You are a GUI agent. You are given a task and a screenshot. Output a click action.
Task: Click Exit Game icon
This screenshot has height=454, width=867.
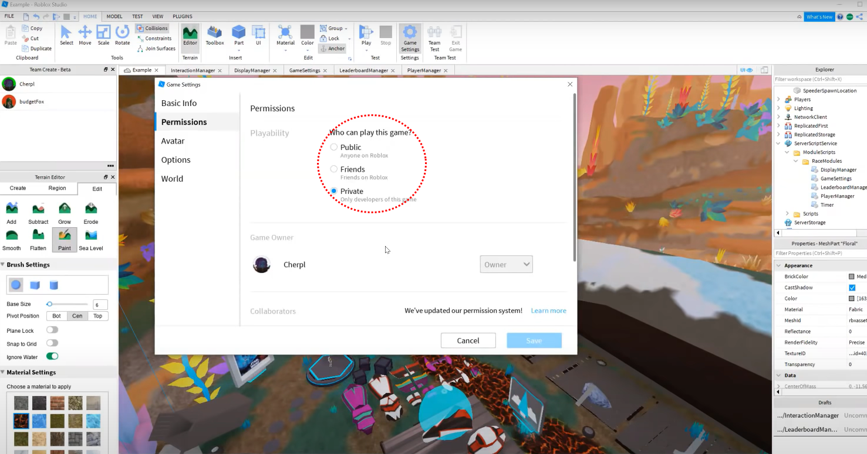coord(456,39)
